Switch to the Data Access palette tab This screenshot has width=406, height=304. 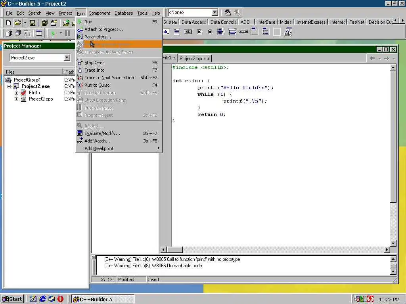coord(193,22)
